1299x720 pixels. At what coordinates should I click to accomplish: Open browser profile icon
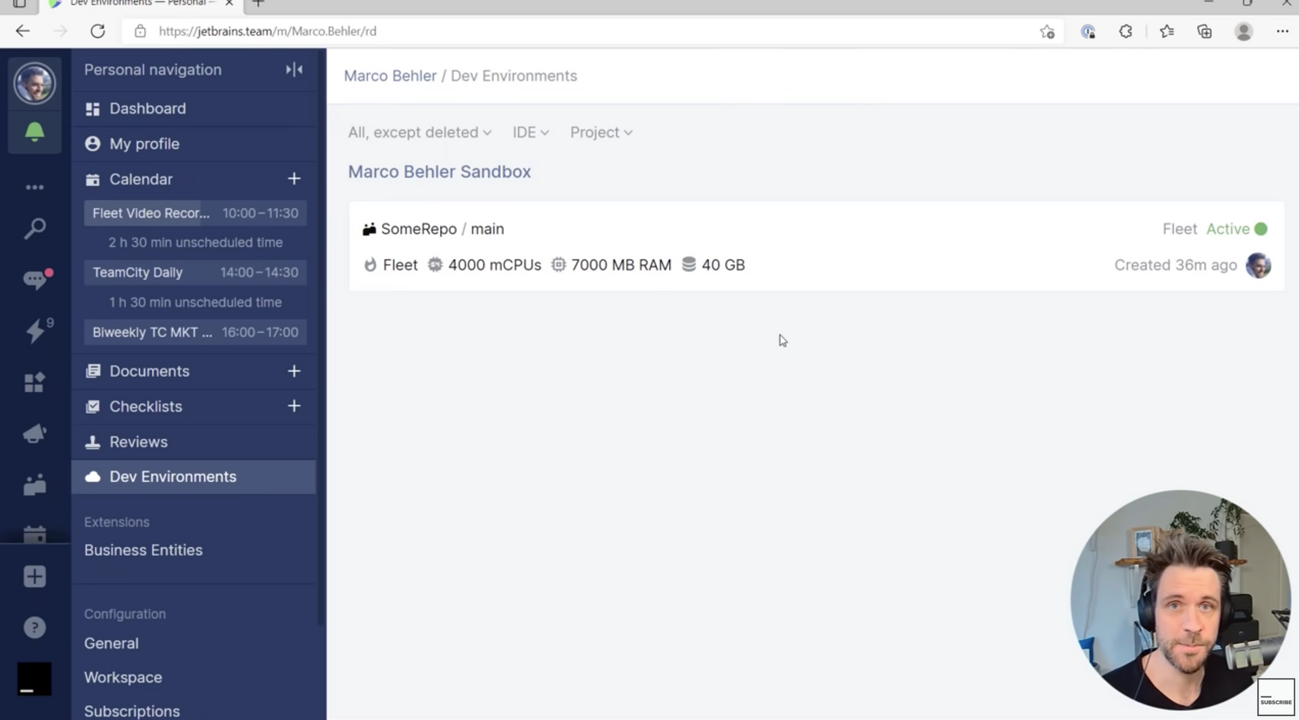1244,31
